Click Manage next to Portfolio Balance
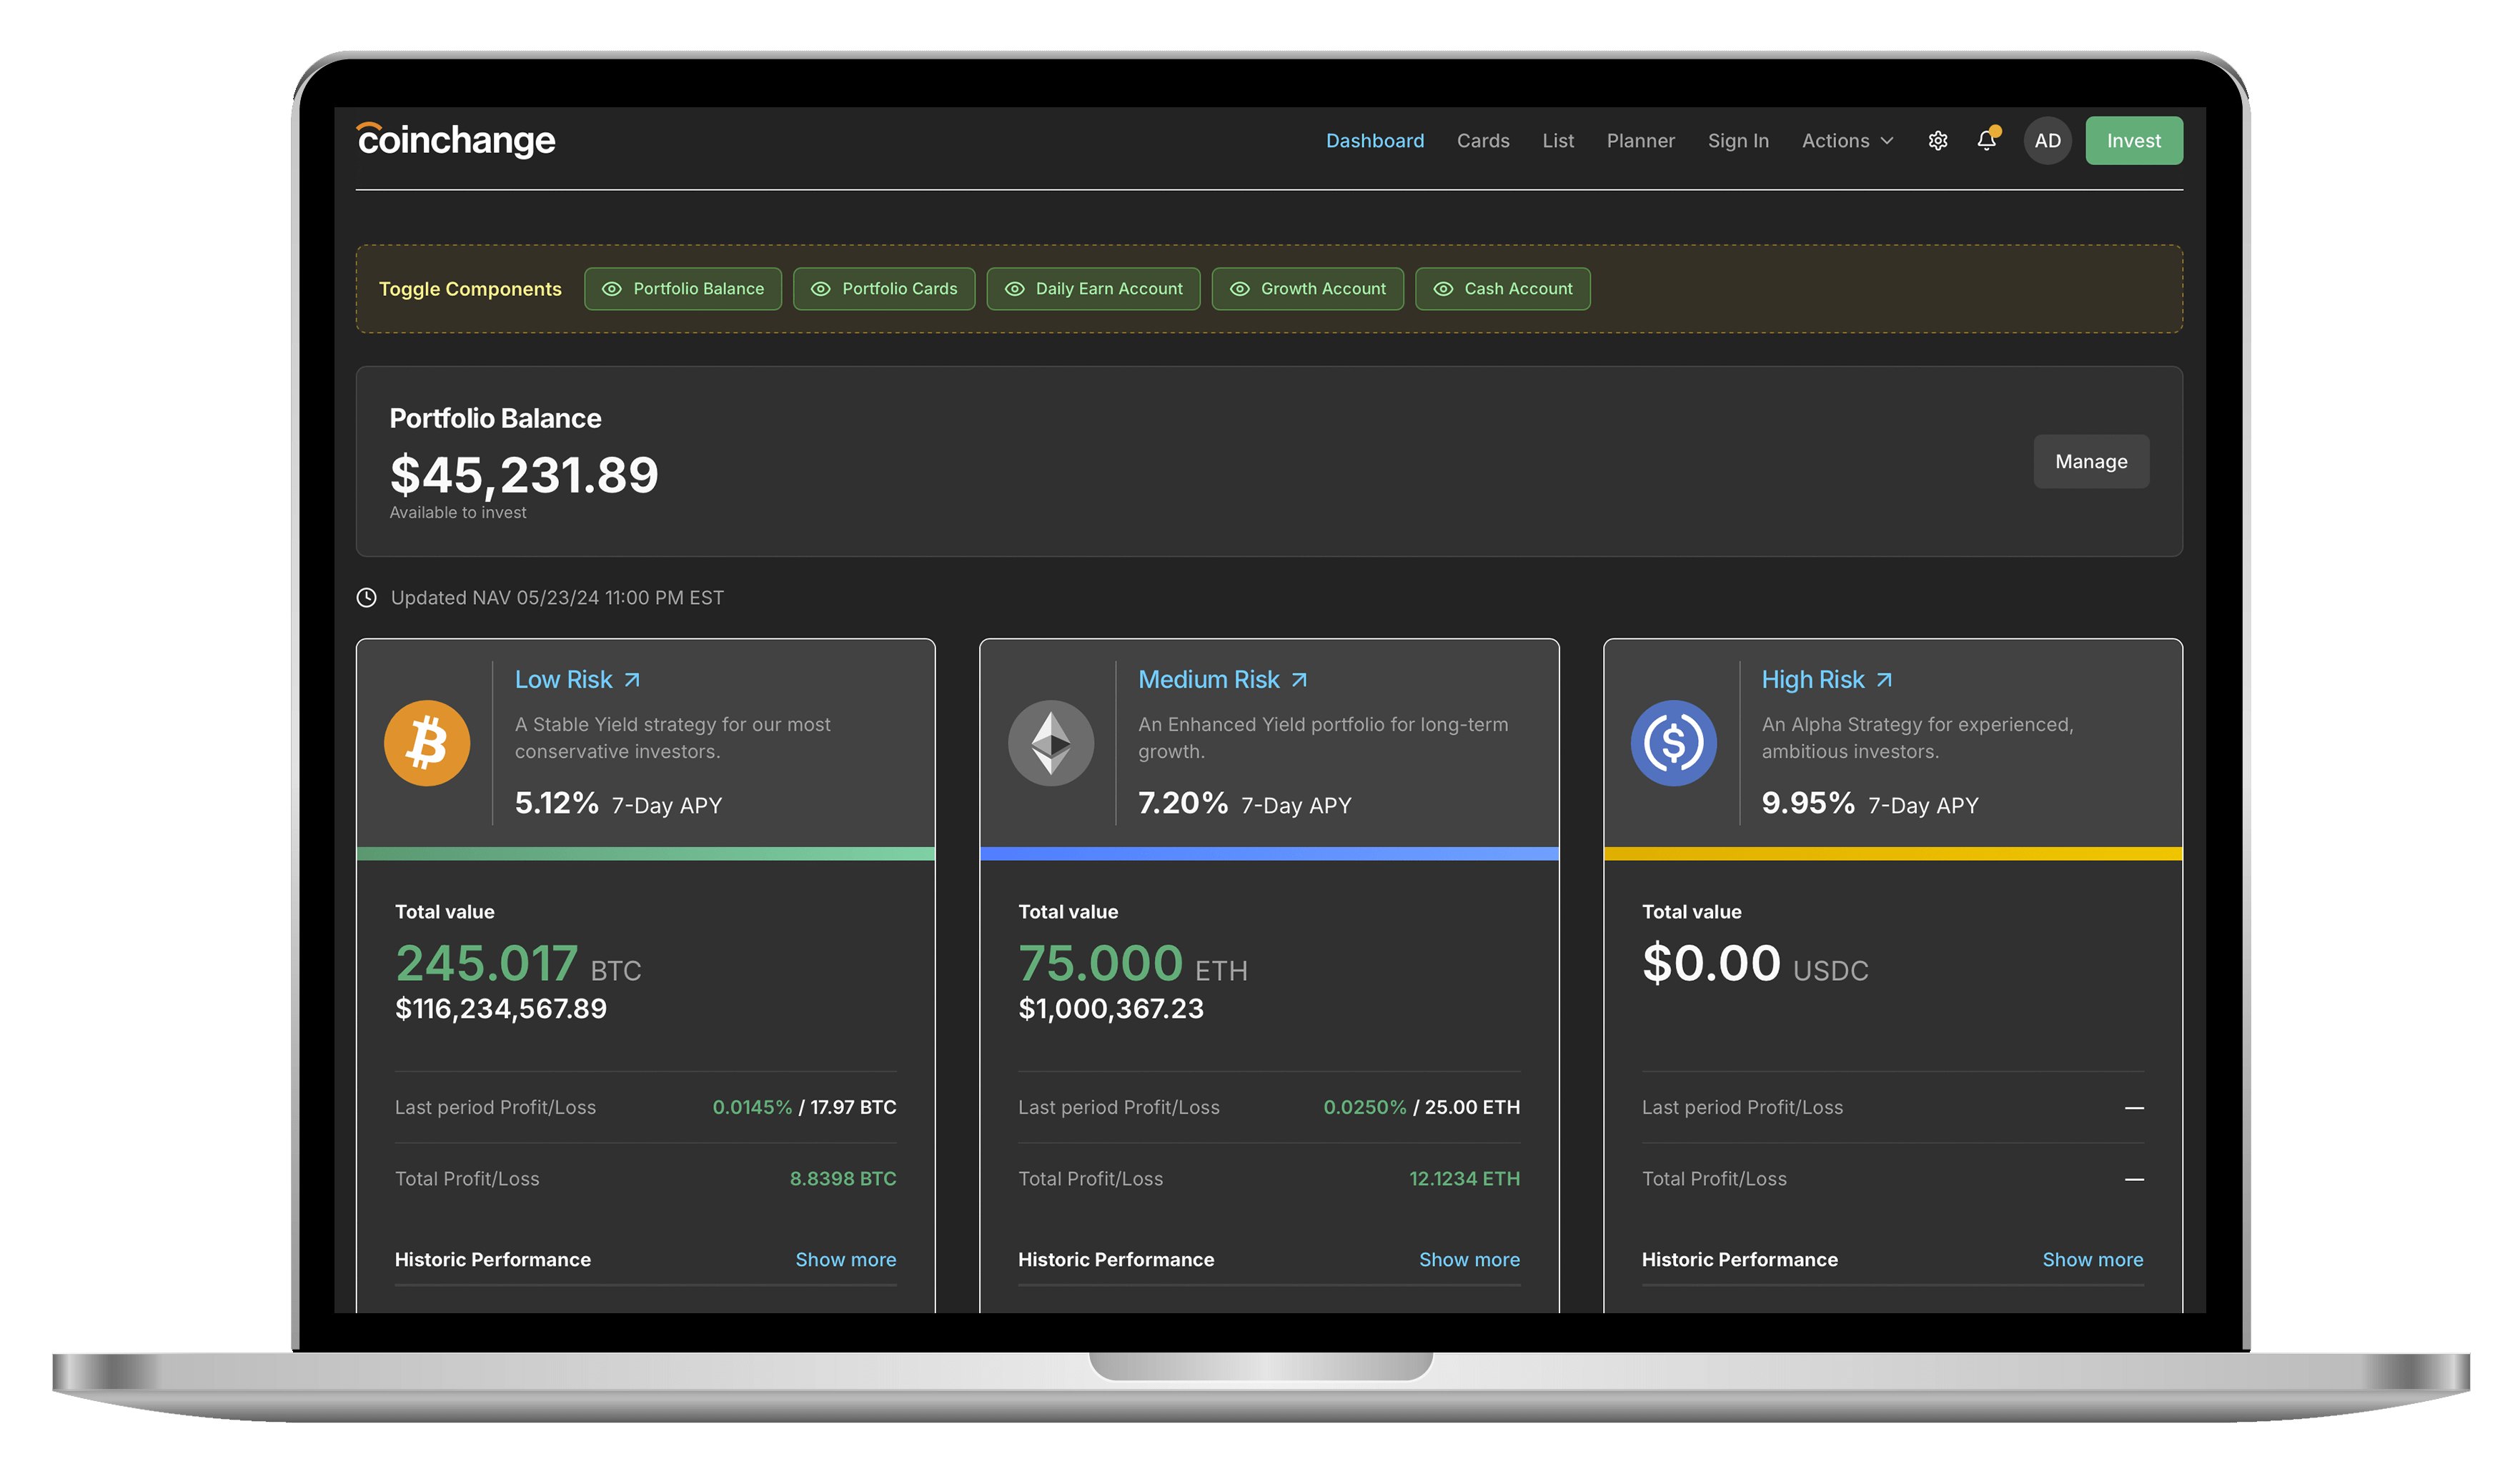Screen dimensions: 2520x1464 point(2091,461)
